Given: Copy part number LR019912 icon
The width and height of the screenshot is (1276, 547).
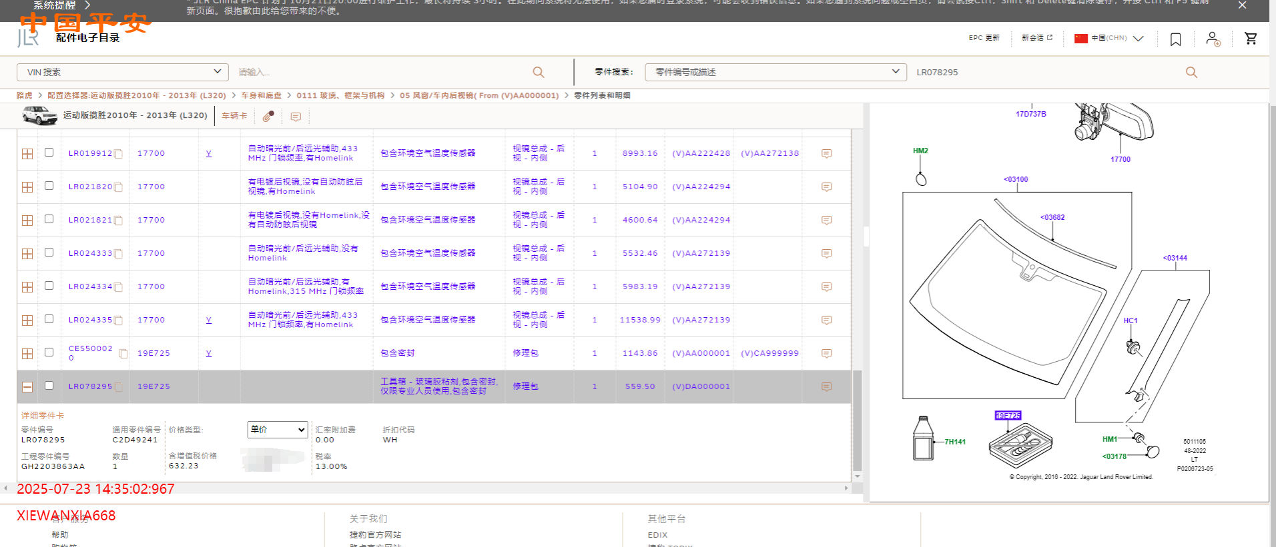Looking at the screenshot, I should coord(118,154).
